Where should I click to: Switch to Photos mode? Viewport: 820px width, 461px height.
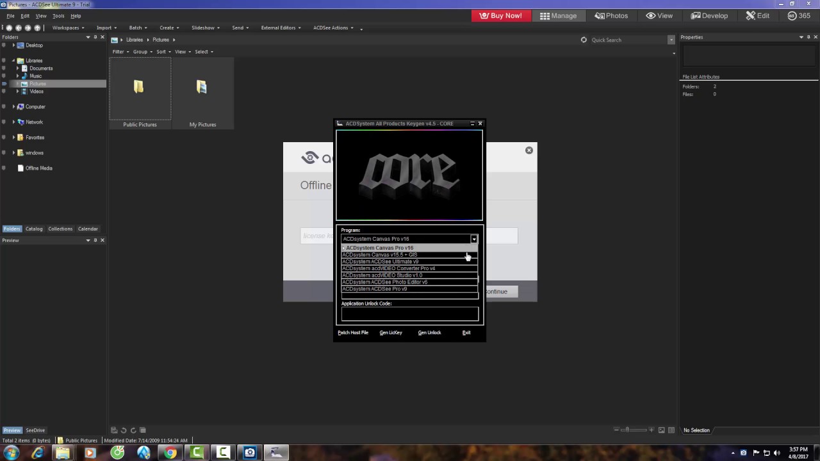tap(611, 15)
